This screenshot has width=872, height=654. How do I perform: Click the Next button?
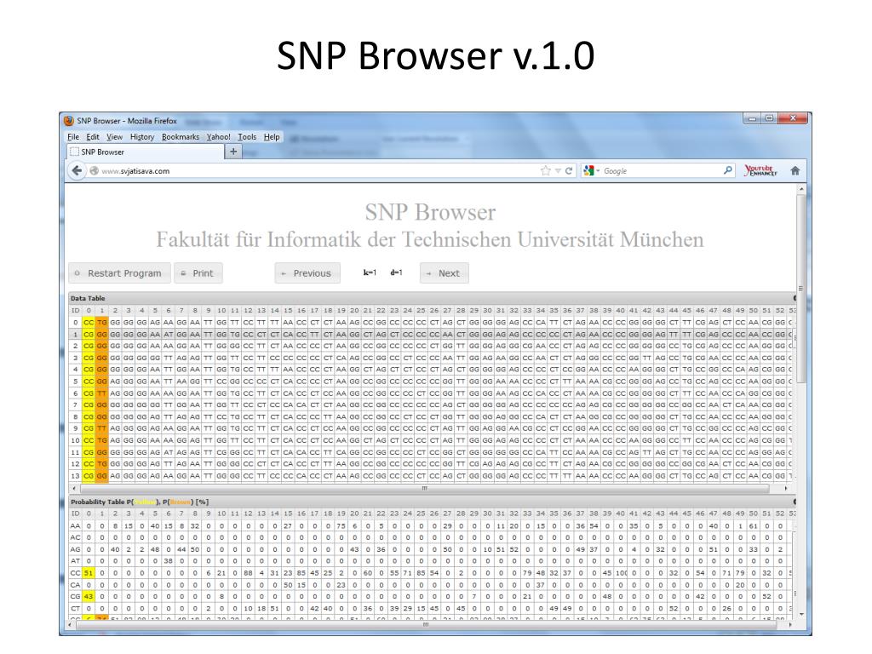point(444,273)
